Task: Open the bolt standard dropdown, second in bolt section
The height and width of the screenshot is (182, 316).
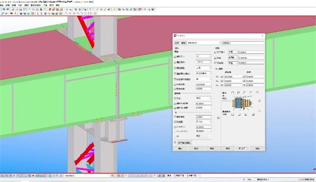Action: coord(203,62)
